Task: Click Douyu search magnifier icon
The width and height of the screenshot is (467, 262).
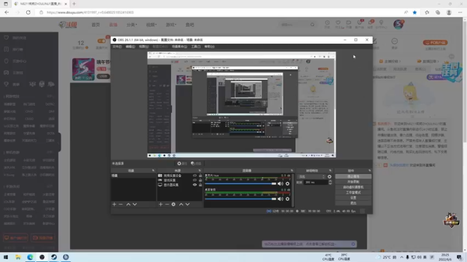Action: [x=312, y=24]
